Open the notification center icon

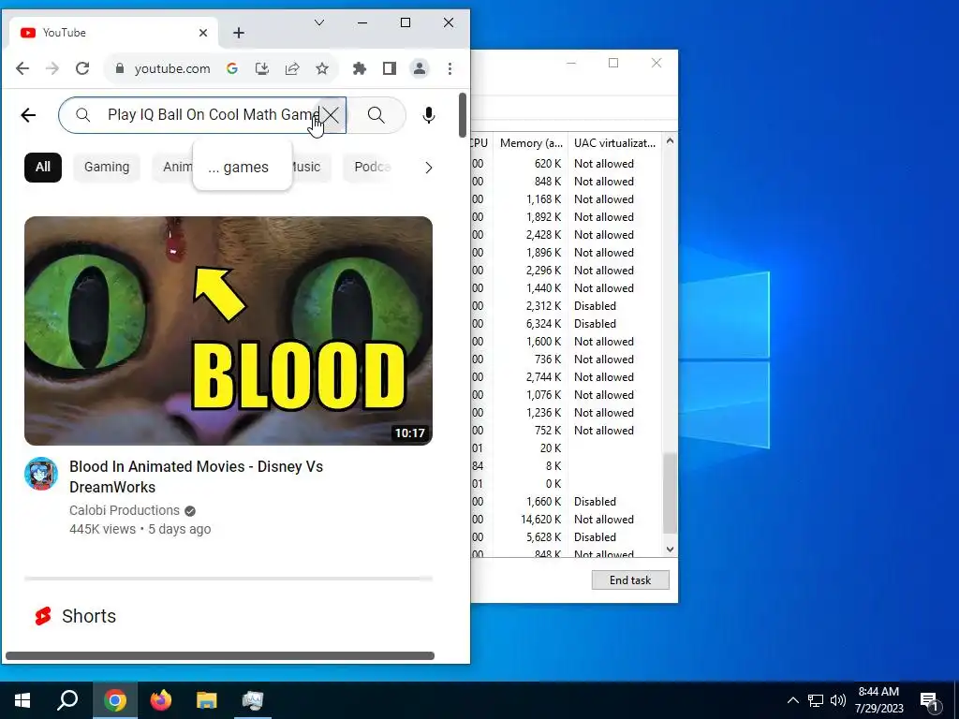(930, 700)
